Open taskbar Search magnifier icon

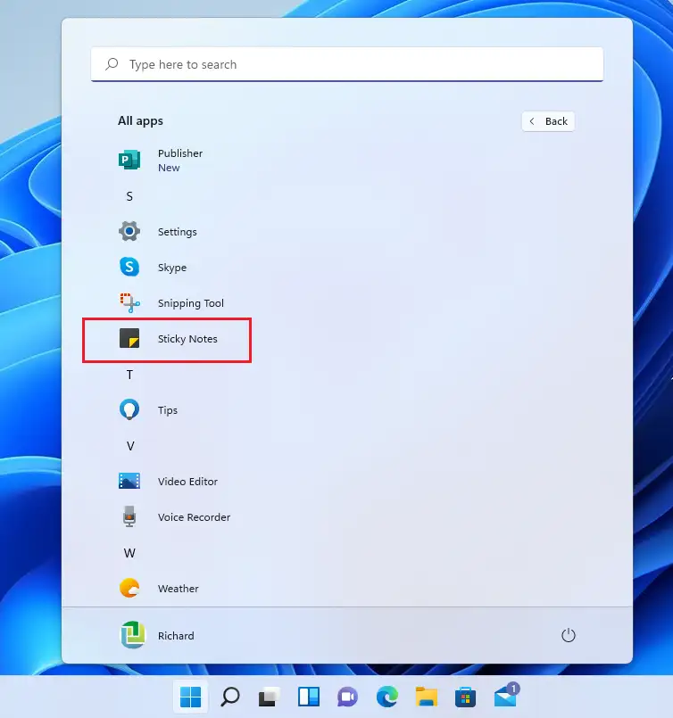[x=230, y=697]
